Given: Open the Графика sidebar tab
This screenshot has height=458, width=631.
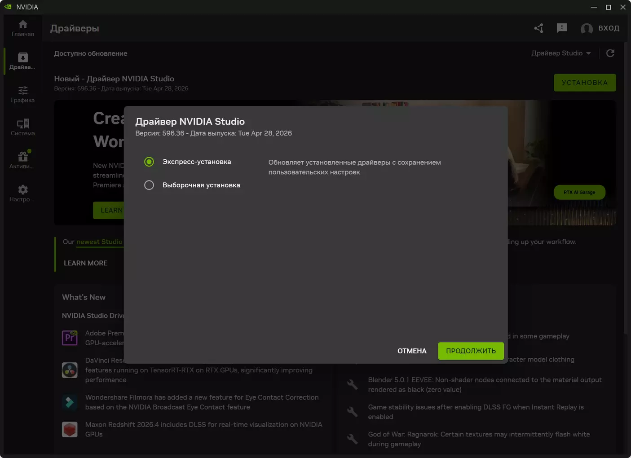Looking at the screenshot, I should [23, 94].
